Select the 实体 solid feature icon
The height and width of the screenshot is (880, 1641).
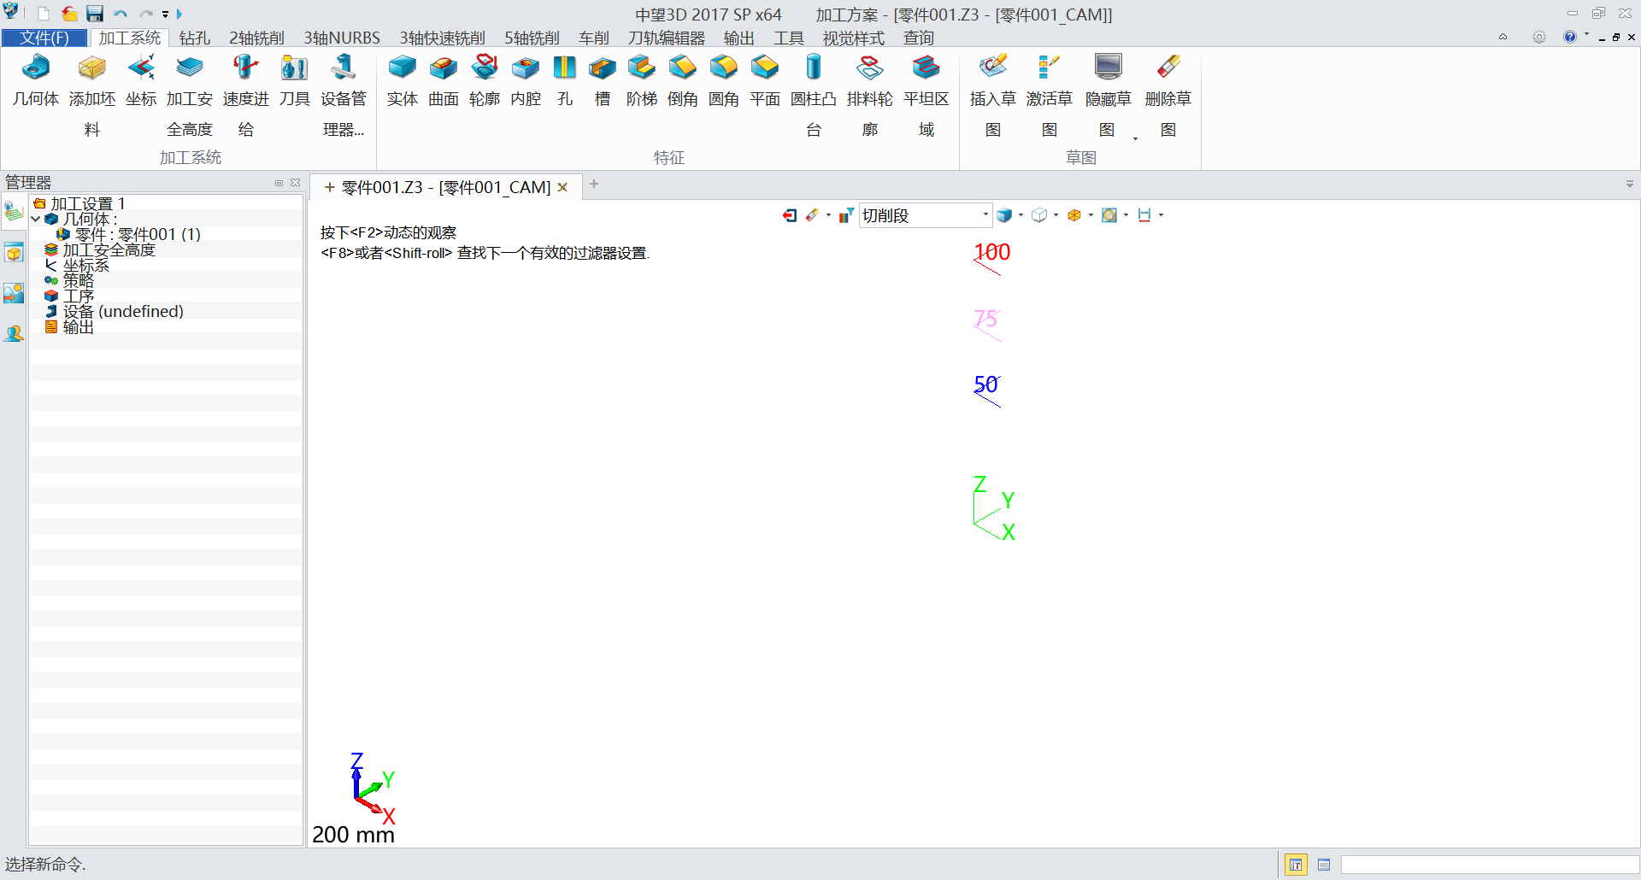[x=403, y=68]
